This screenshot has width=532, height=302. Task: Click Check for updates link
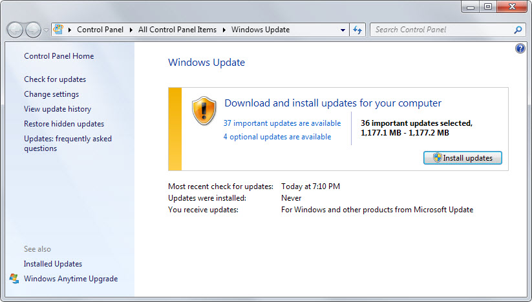pos(55,79)
